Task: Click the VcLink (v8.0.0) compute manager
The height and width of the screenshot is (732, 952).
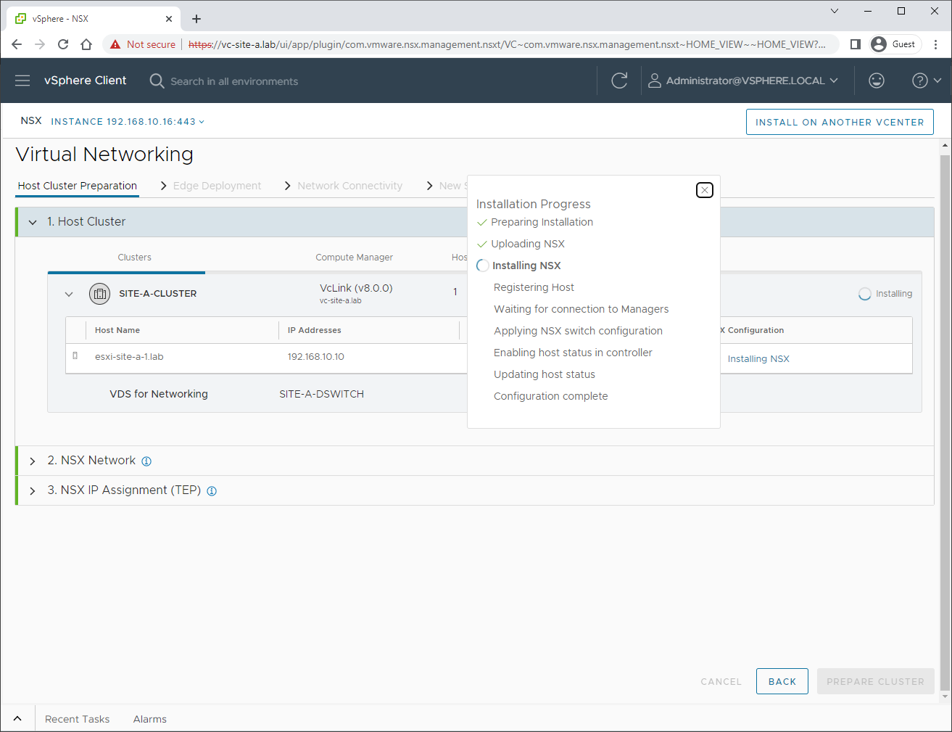Action: 356,288
